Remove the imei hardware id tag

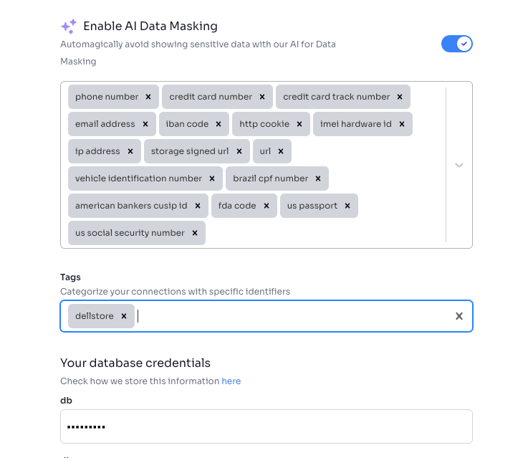point(402,124)
